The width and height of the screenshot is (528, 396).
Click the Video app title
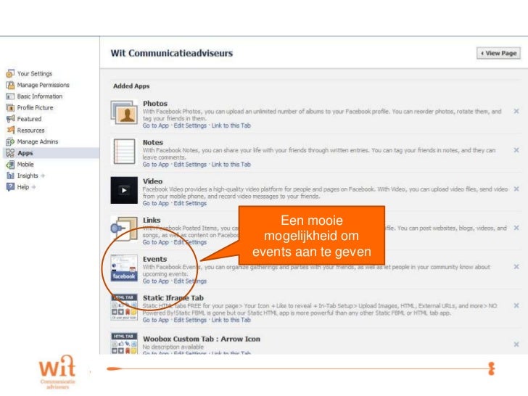click(x=152, y=181)
